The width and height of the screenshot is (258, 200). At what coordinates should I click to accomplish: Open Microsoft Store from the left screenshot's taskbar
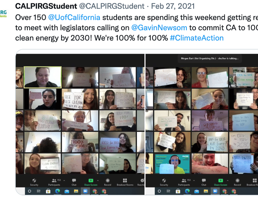click(x=48, y=191)
